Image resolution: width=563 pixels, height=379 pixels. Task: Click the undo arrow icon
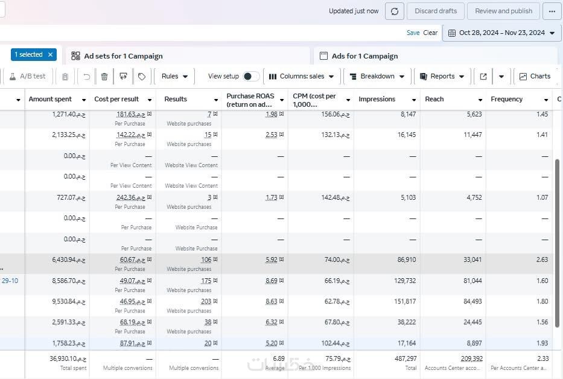click(x=86, y=77)
